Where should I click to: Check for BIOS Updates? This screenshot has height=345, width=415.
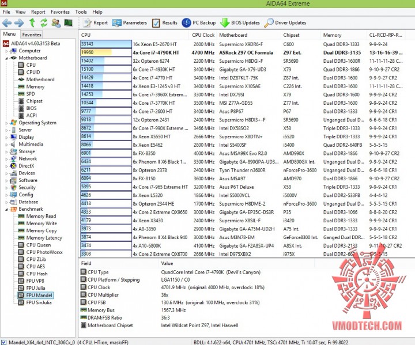pyautogui.click(x=240, y=23)
